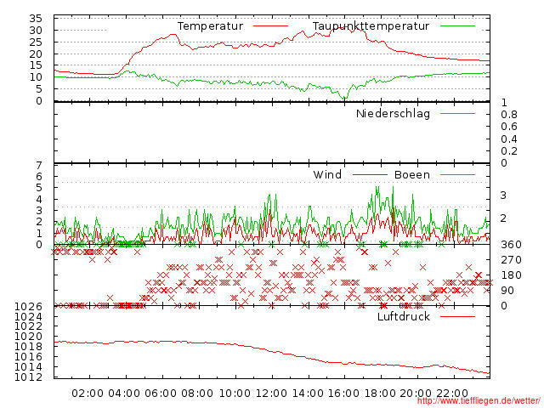Click the 16:00 time axis label
The width and height of the screenshot is (544, 408).
343,394
